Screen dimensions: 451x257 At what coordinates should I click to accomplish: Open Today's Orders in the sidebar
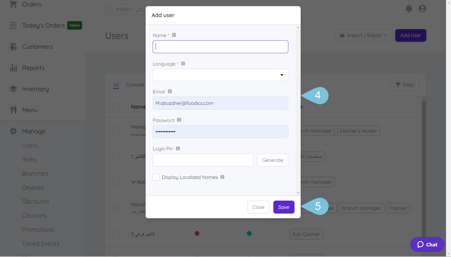click(x=43, y=26)
